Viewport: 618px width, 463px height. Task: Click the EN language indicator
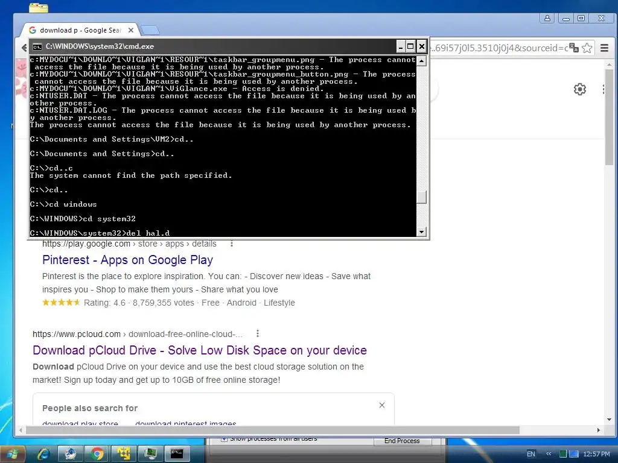tap(531, 454)
